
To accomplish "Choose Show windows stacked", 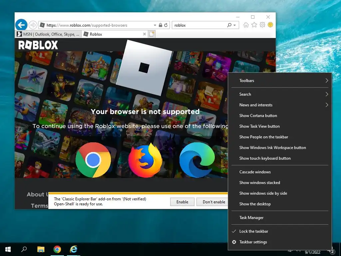I will [x=280, y=183].
